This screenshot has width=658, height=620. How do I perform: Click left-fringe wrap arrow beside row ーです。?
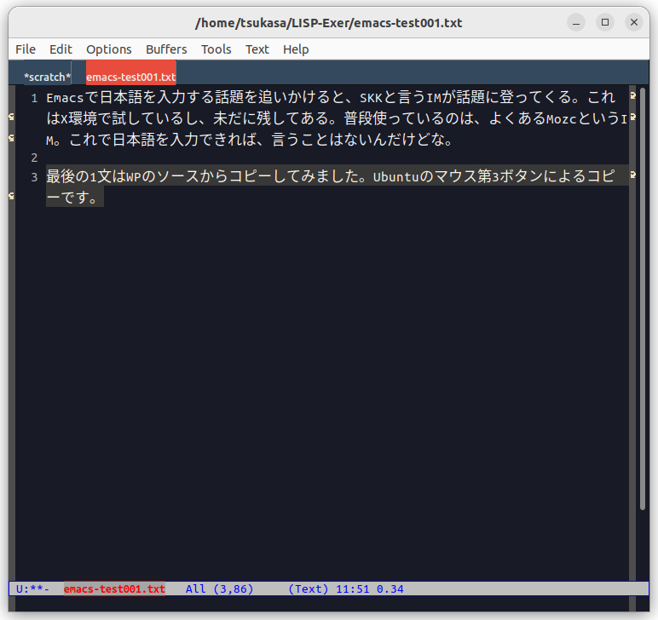(x=11, y=196)
